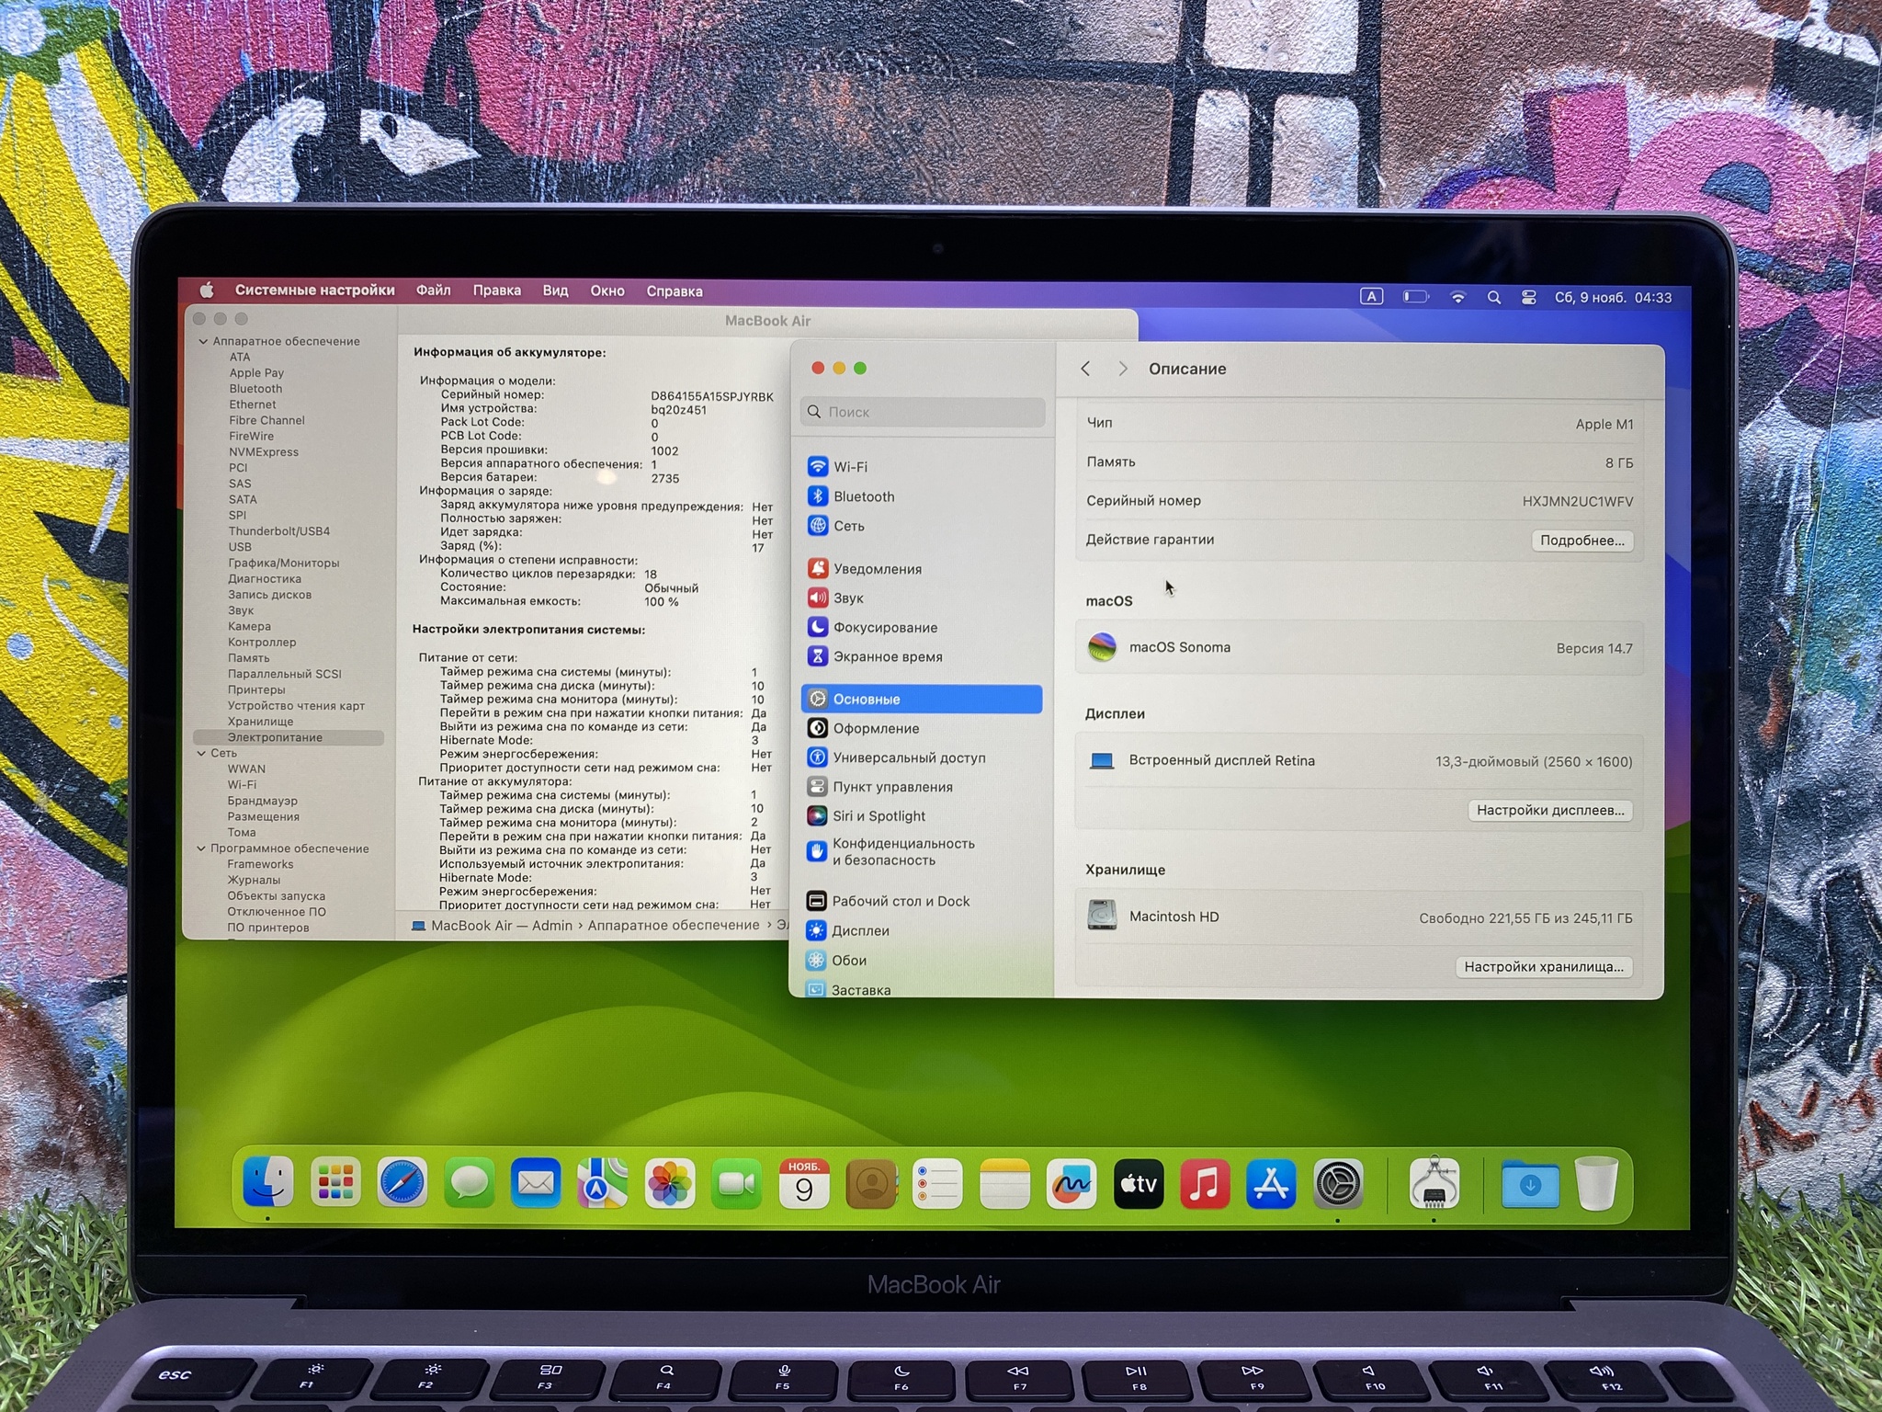The image size is (1882, 1412).
Task: Collapse the Сеть tree section
Action: pyautogui.click(x=202, y=754)
